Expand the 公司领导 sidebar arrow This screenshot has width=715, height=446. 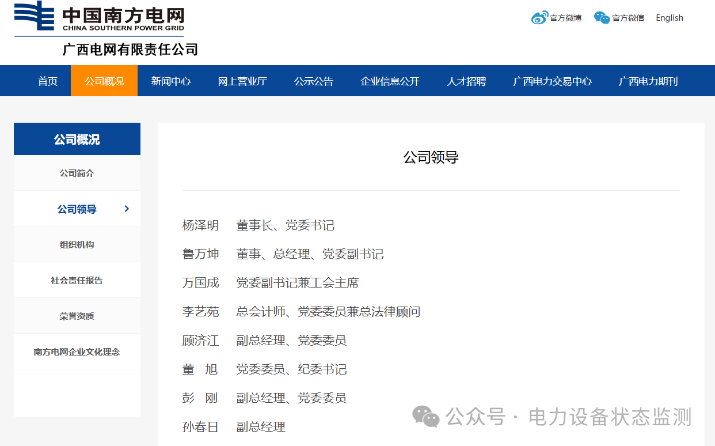(x=127, y=209)
